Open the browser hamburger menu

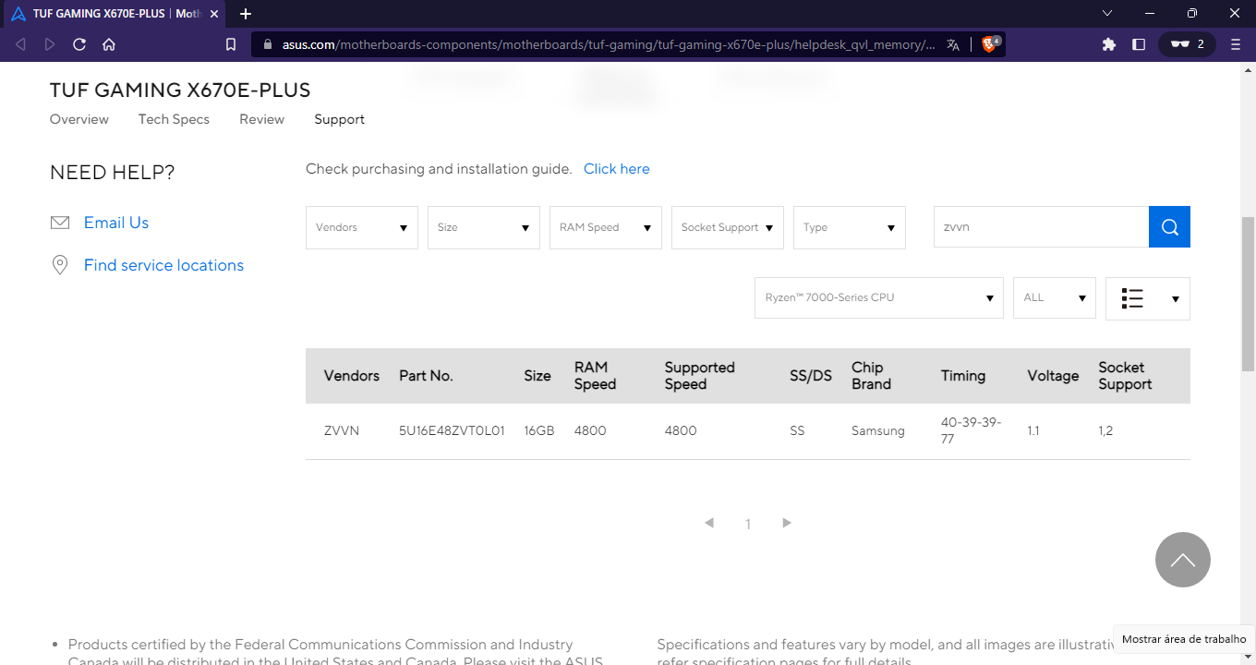click(x=1236, y=44)
